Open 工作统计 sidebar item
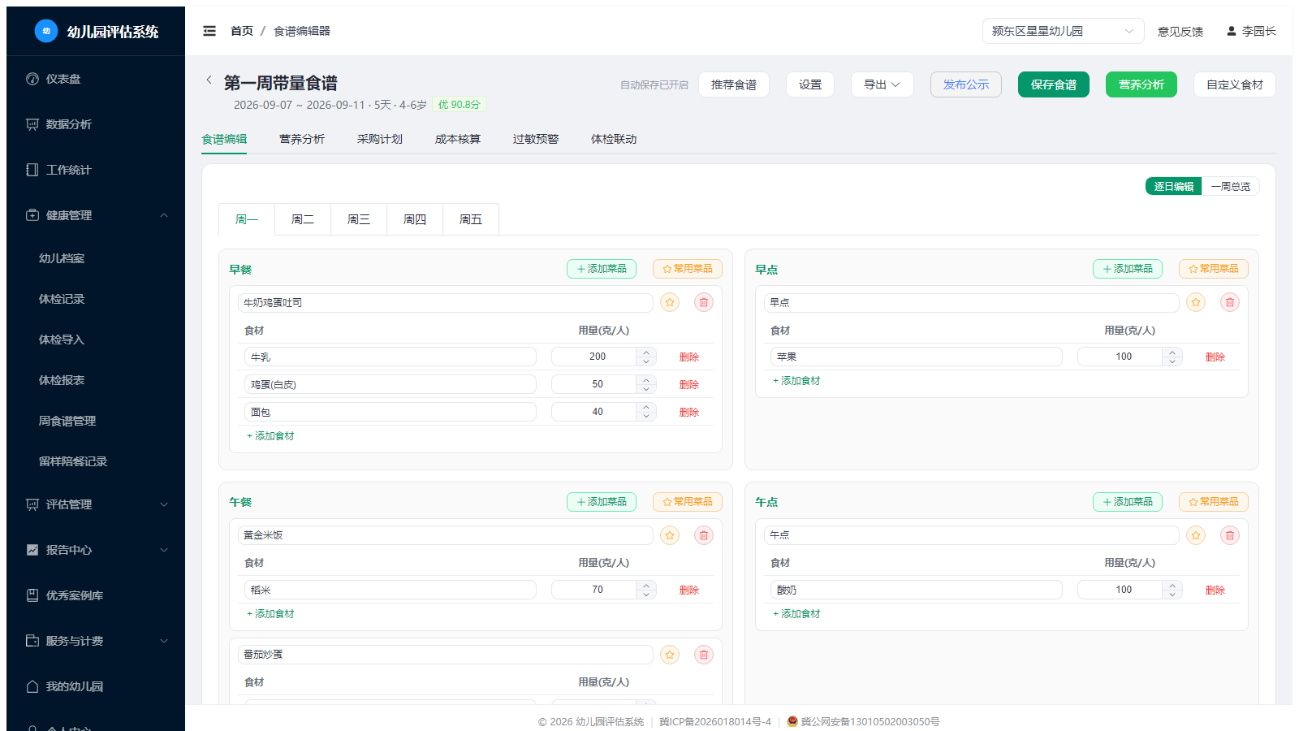The width and height of the screenshot is (1299, 731). (96, 170)
